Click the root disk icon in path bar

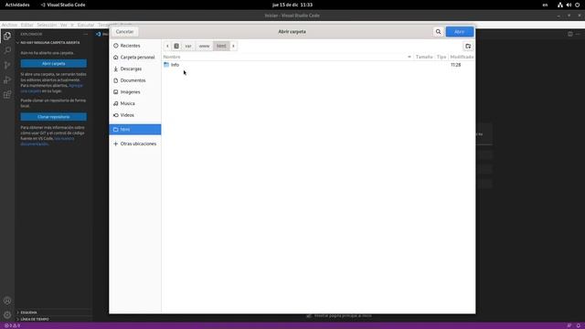click(x=176, y=46)
